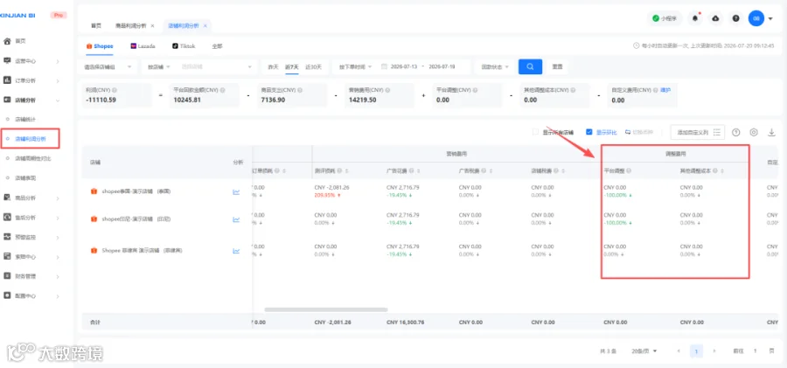This screenshot has width=787, height=368.
Task: Open the 请选择店铺组 dropdown
Action: (x=108, y=66)
